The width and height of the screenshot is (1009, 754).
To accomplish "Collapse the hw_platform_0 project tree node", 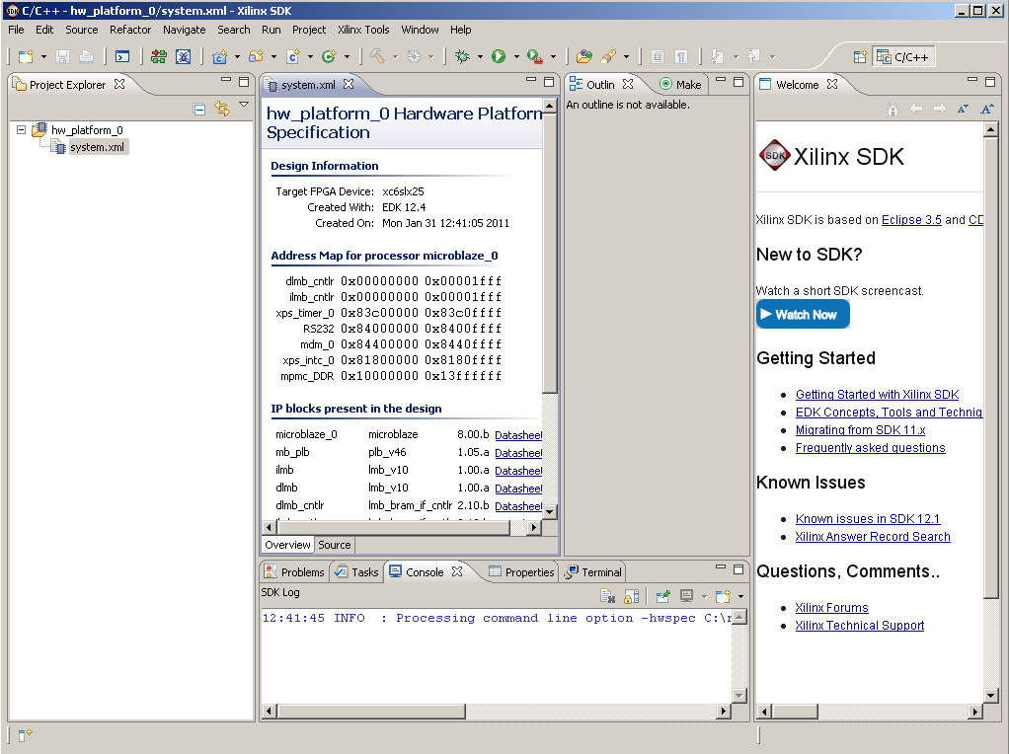I will [22, 130].
